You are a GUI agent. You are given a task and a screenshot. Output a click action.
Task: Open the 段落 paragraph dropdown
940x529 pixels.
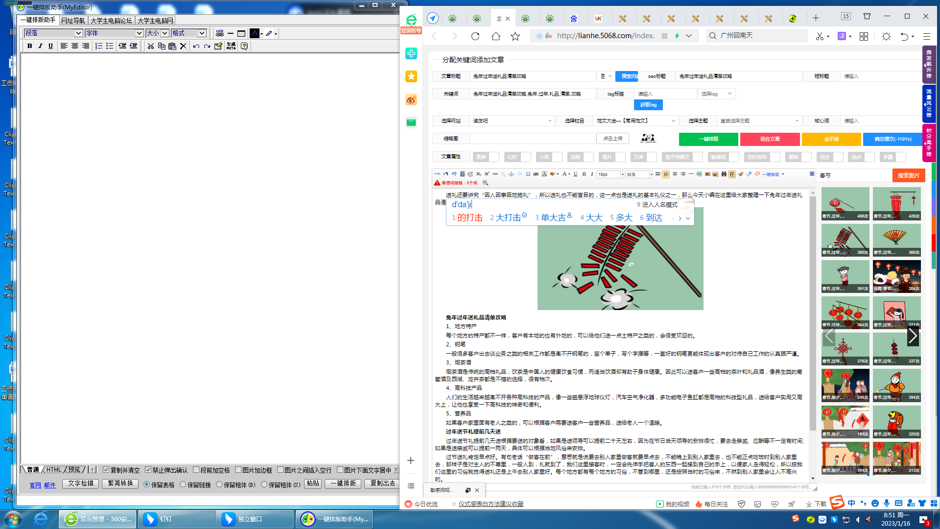(x=78, y=33)
